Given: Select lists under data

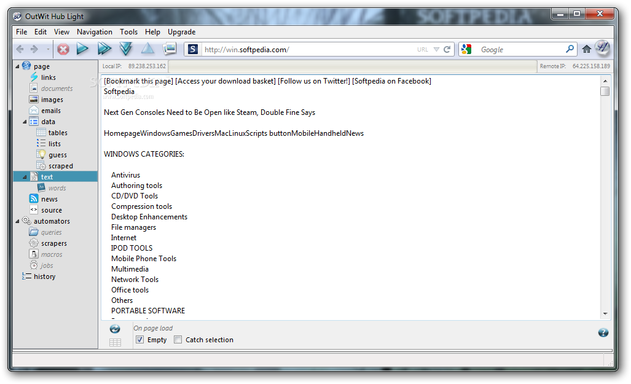Looking at the screenshot, I should click(x=55, y=144).
